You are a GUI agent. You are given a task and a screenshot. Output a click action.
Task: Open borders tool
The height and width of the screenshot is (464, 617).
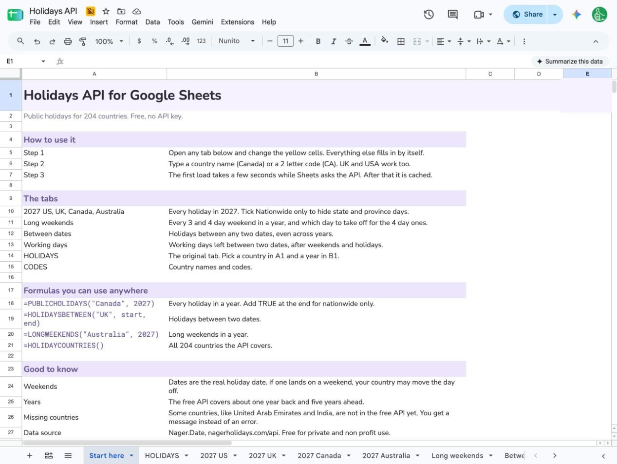401,41
